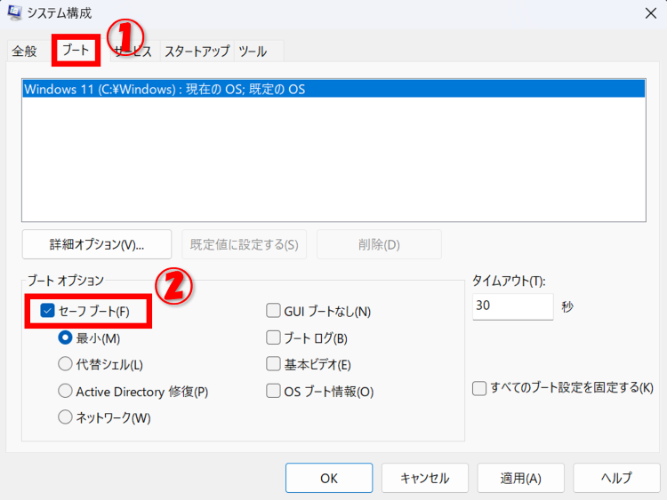Click the タイムアウト(T) input field
This screenshot has width=667, height=500.
coord(512,306)
